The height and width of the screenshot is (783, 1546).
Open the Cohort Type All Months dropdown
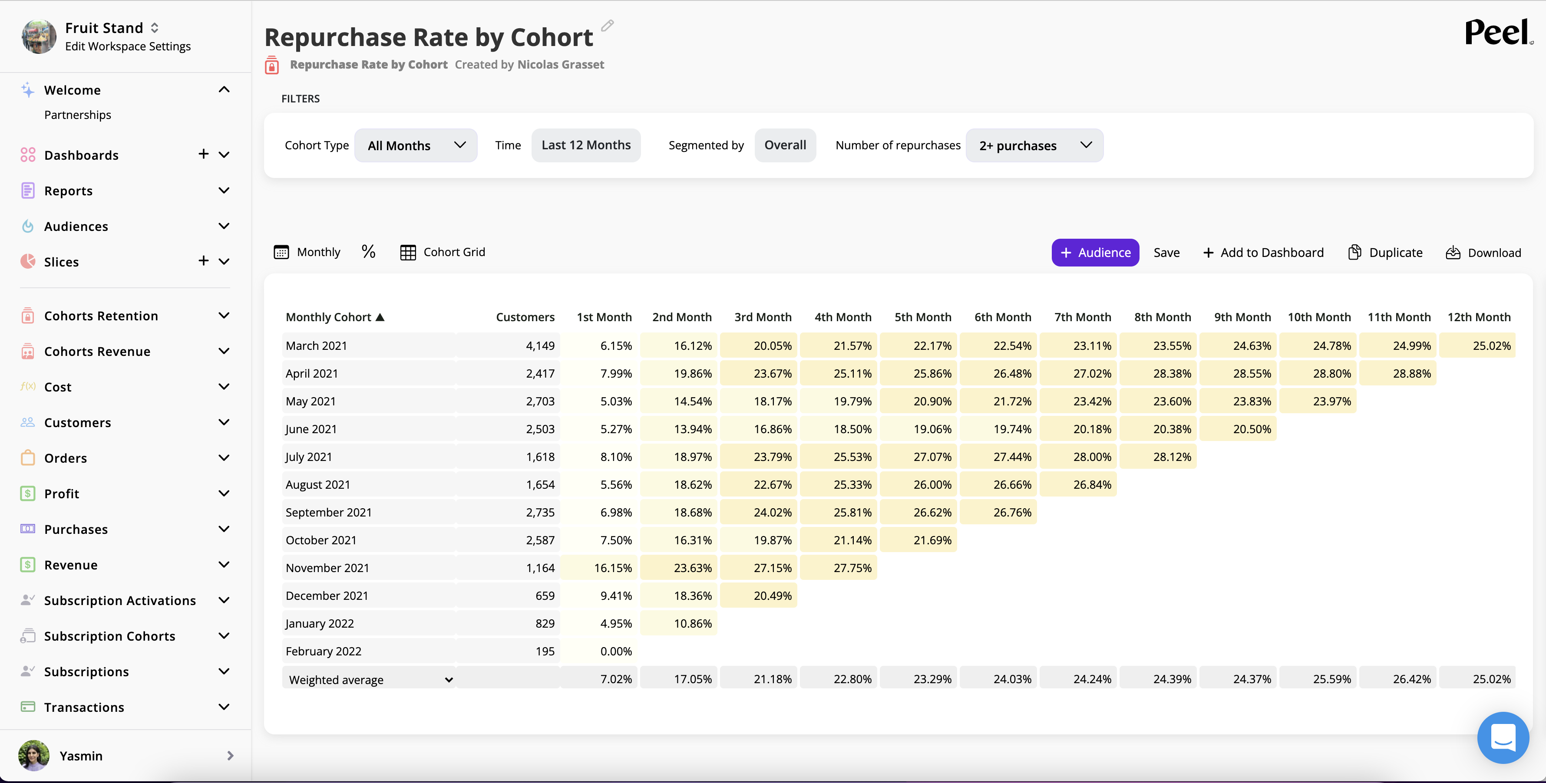pos(415,145)
